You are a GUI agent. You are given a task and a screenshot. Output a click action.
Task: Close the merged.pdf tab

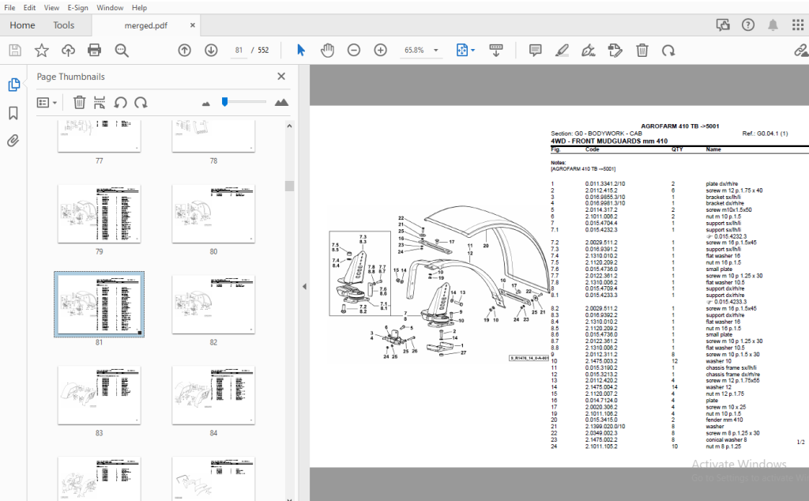click(x=193, y=24)
